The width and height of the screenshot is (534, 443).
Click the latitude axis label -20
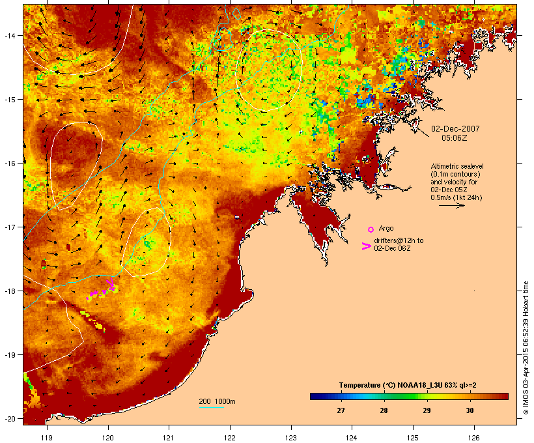point(9,418)
